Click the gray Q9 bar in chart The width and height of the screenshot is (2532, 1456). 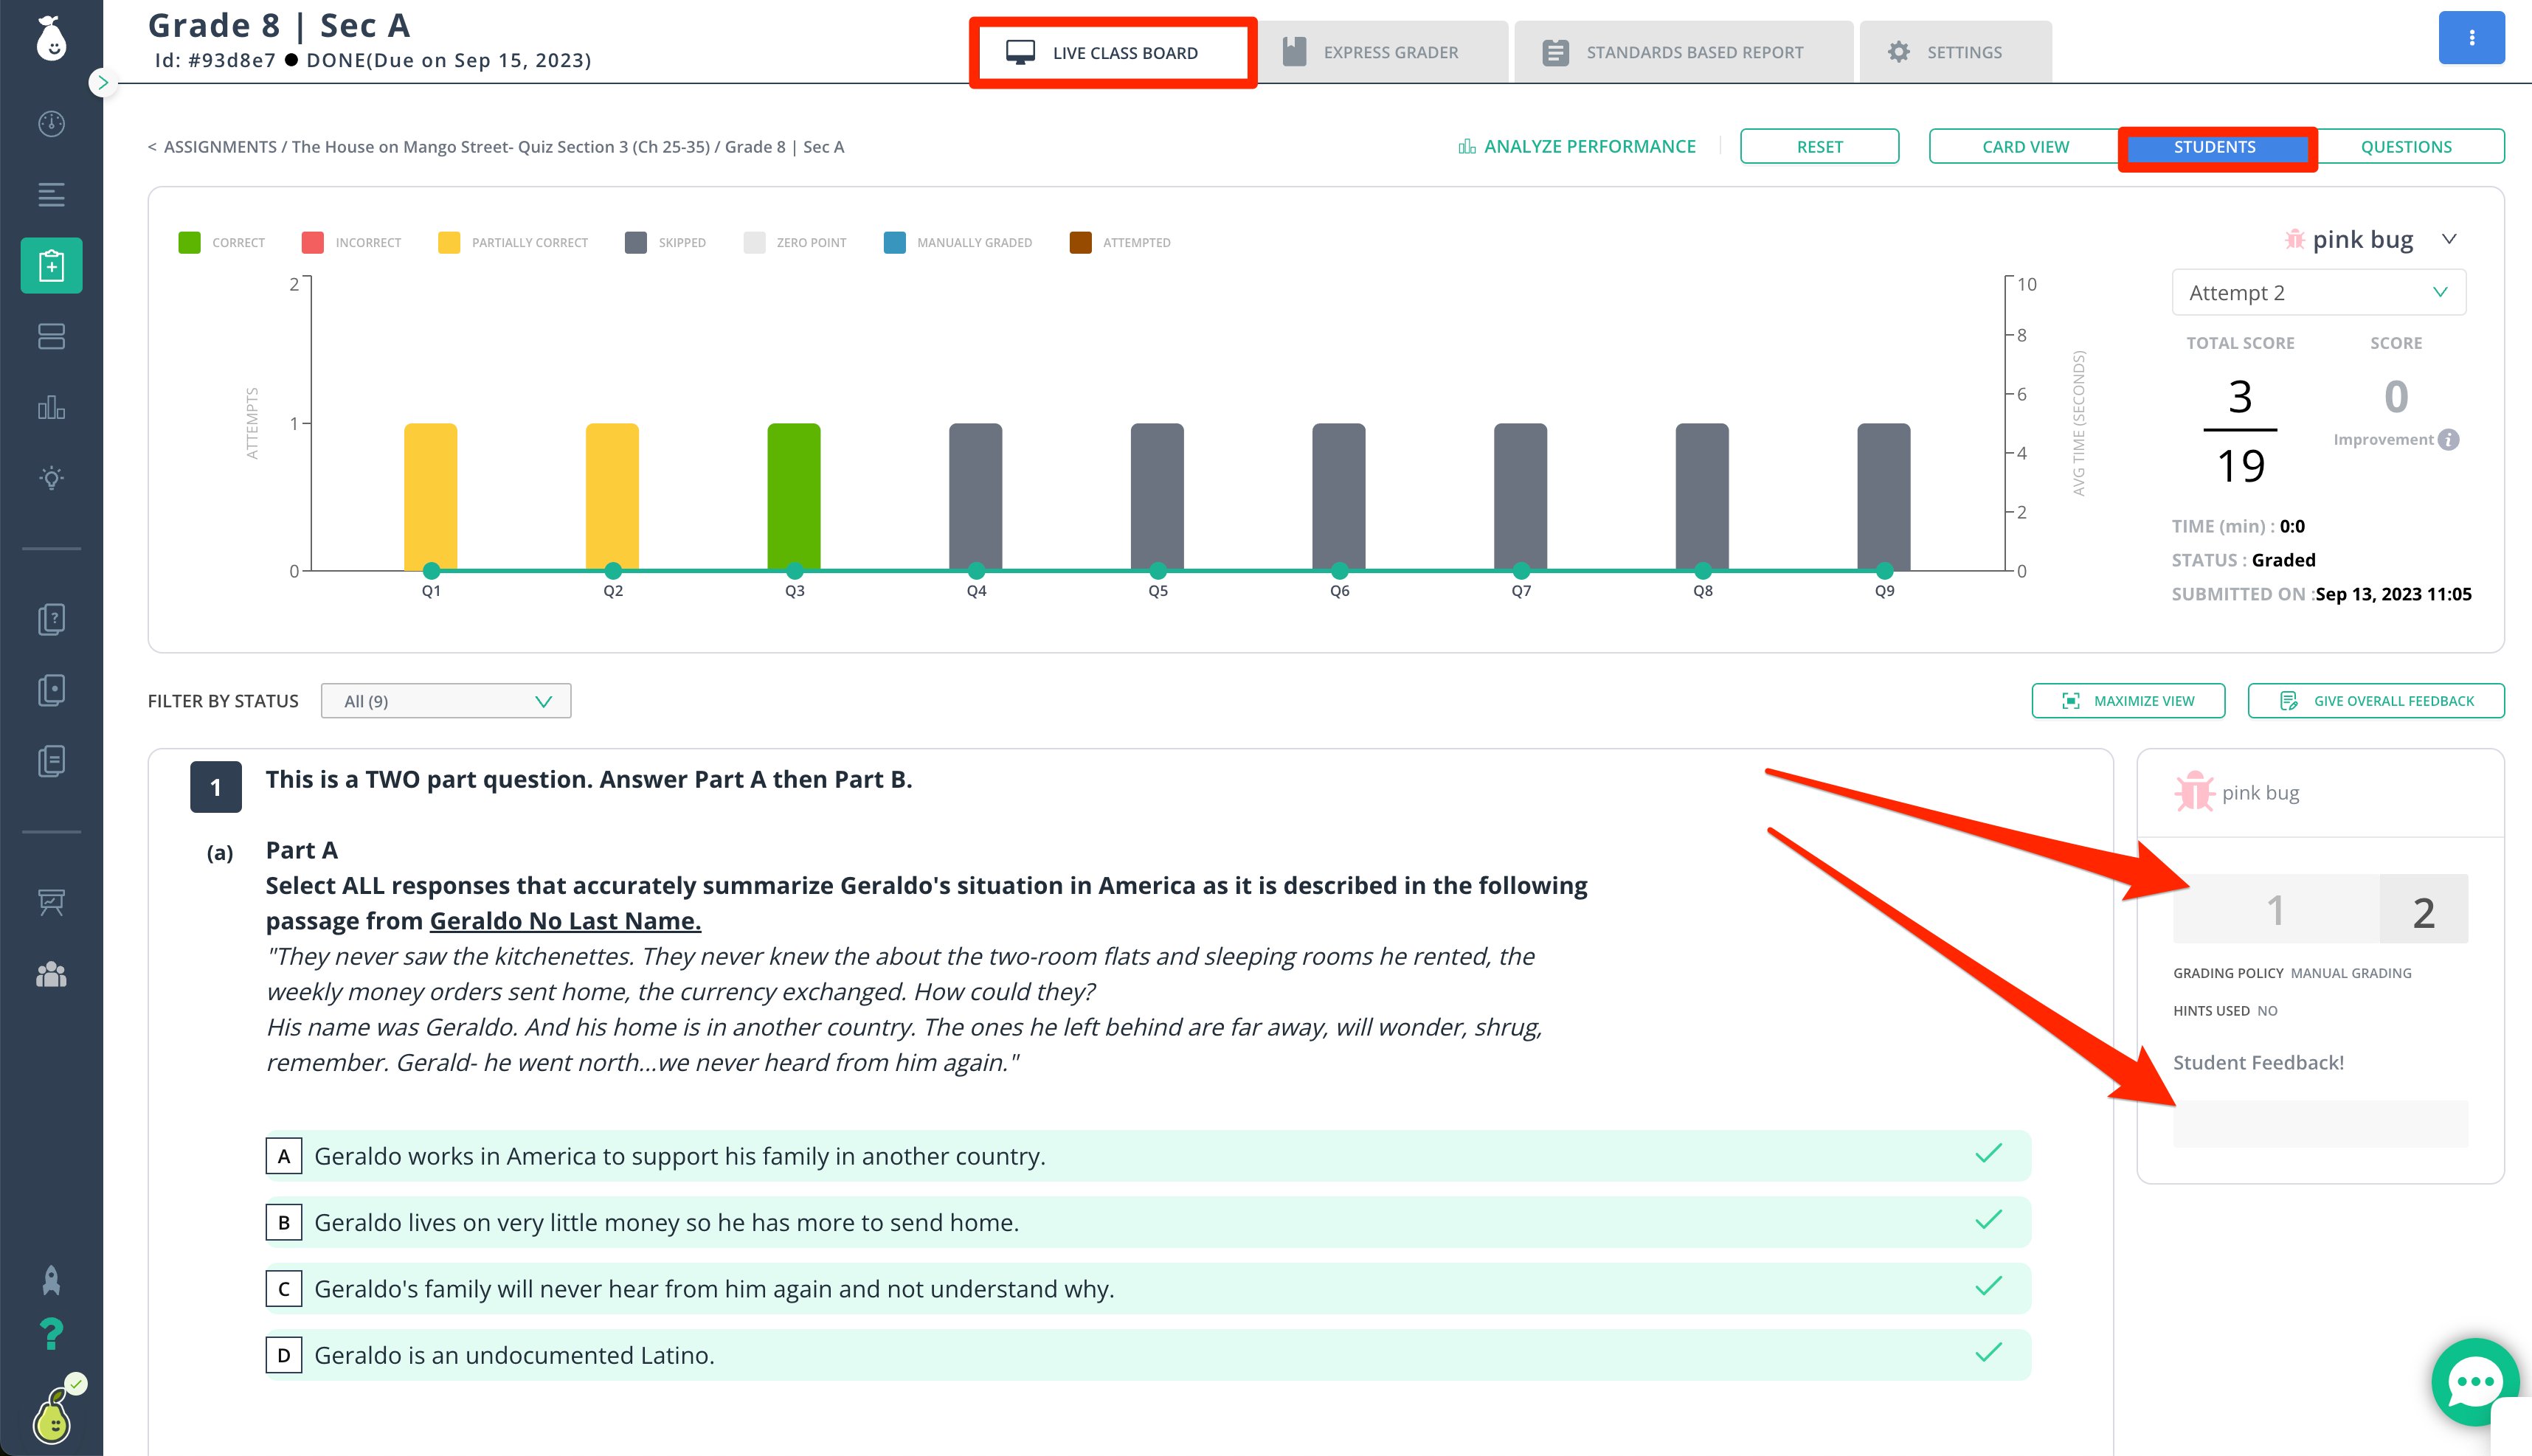[1884, 497]
